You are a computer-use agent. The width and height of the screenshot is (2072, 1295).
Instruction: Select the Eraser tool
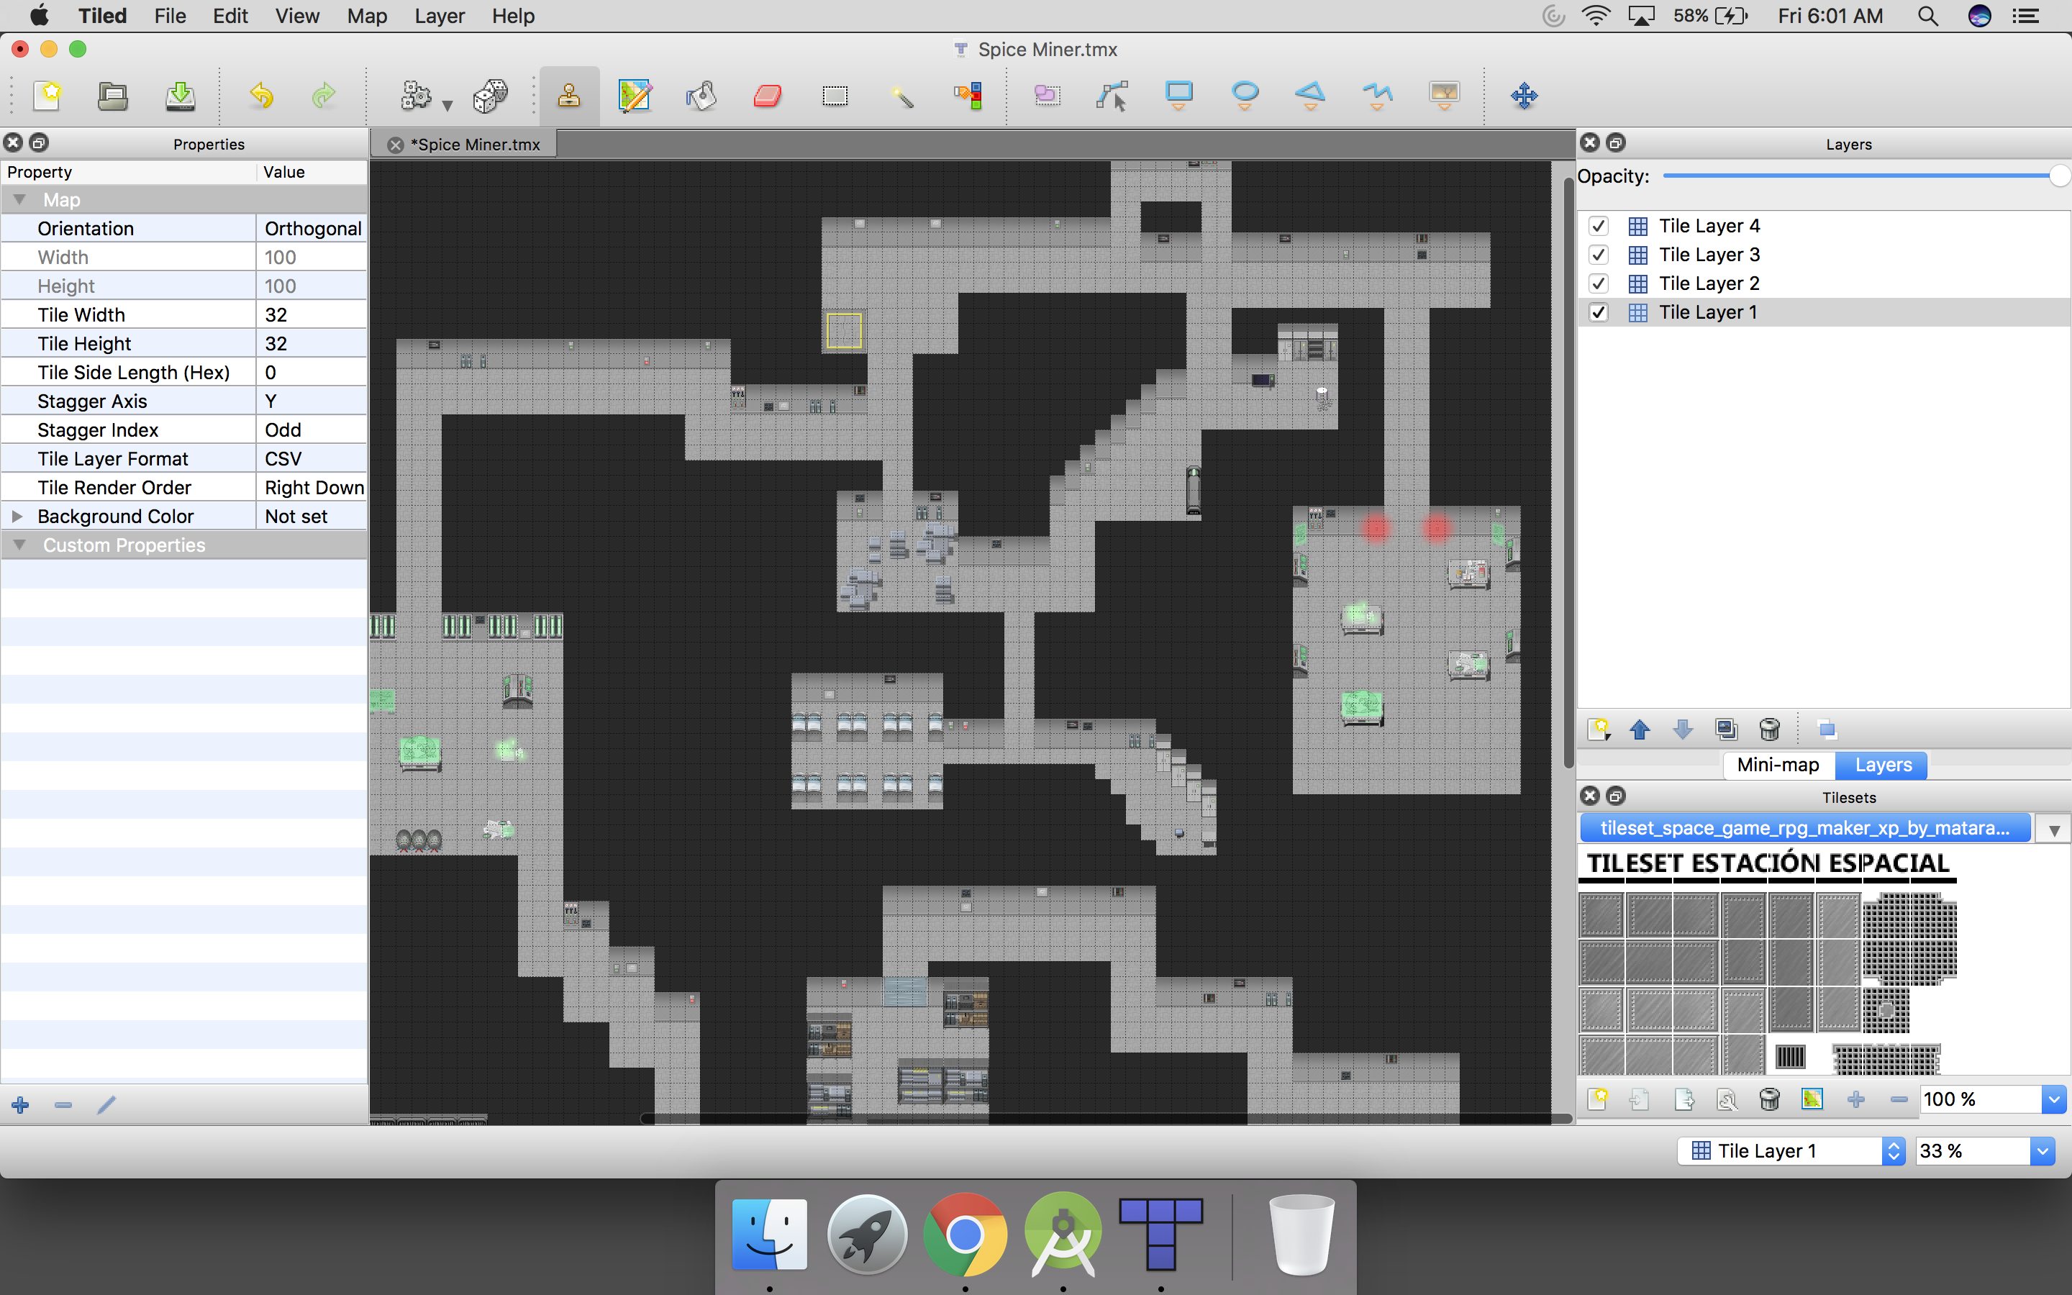click(x=768, y=96)
